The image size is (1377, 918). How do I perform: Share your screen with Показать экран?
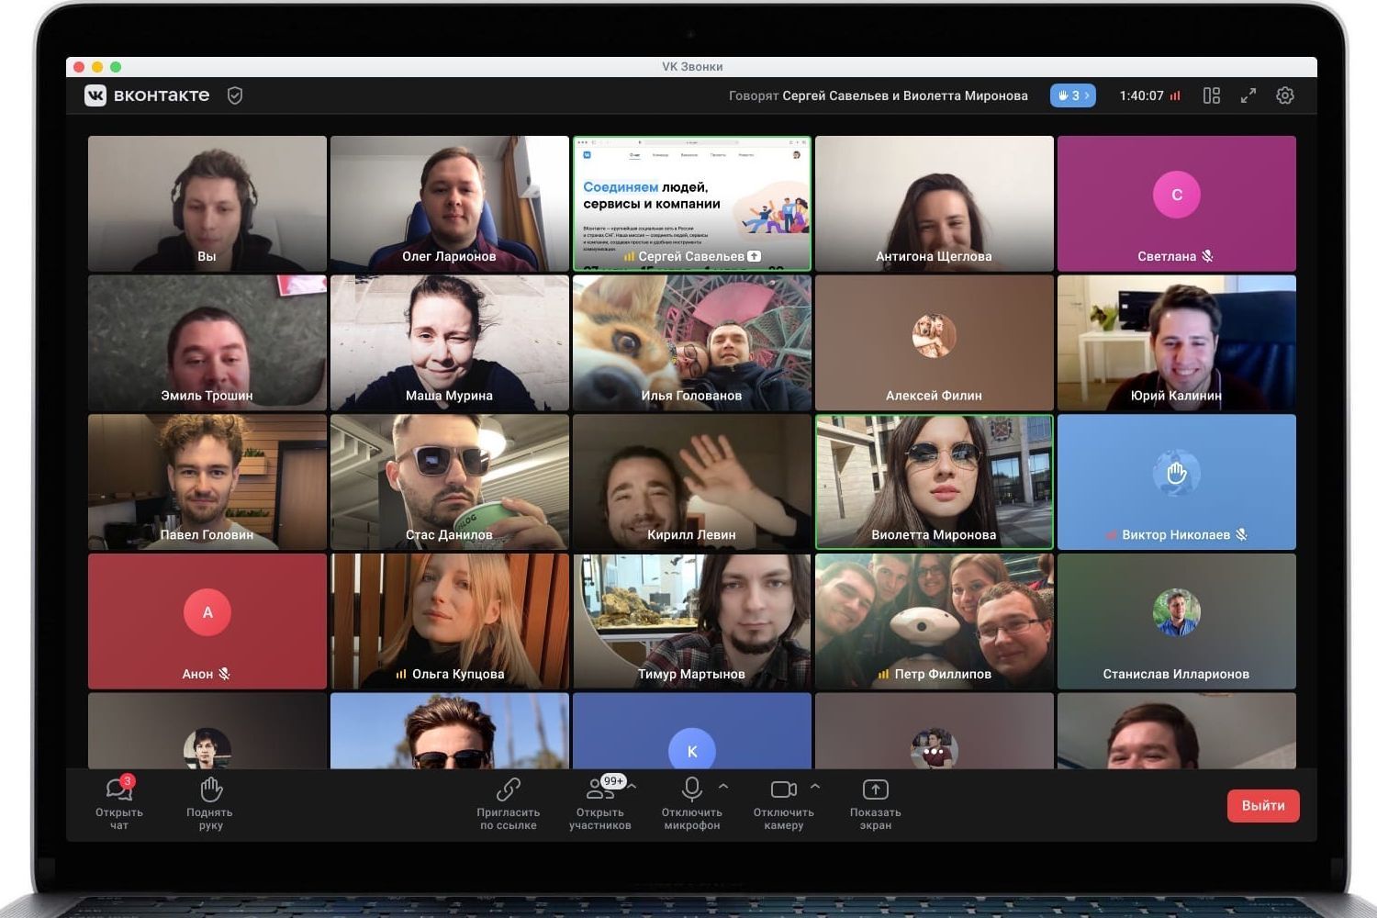click(875, 802)
